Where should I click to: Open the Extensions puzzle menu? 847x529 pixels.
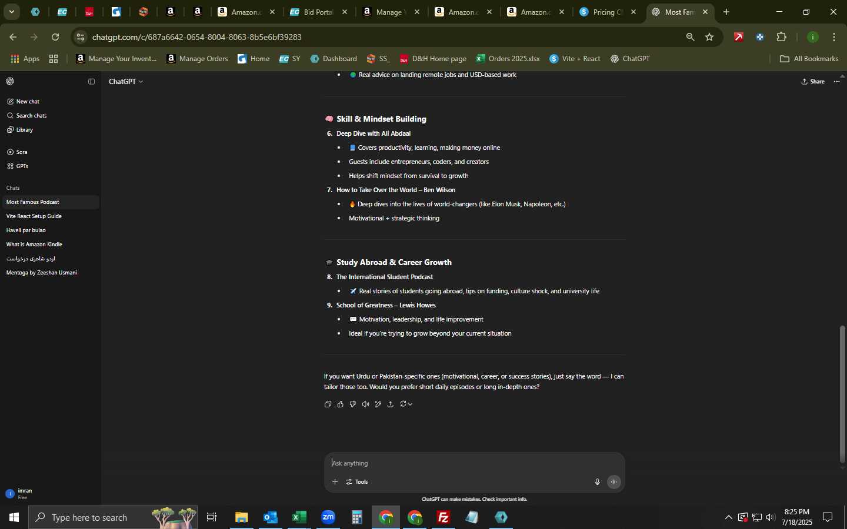pos(782,37)
